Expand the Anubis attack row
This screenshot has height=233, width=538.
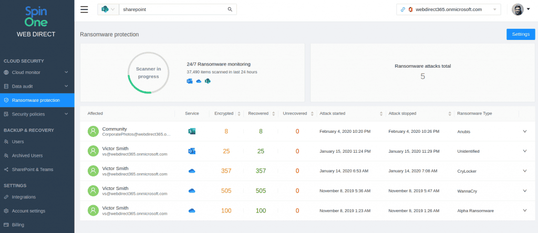[x=524, y=131]
